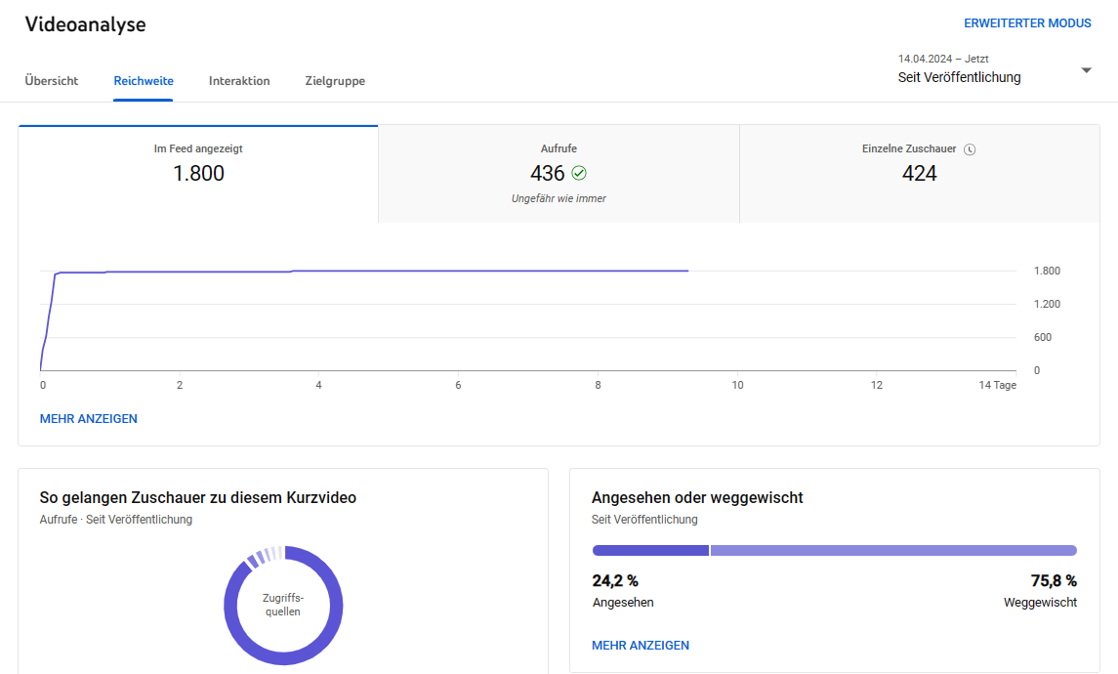
Task: Click the 75,8 % Weggewischt value
Action: pos(1054,581)
